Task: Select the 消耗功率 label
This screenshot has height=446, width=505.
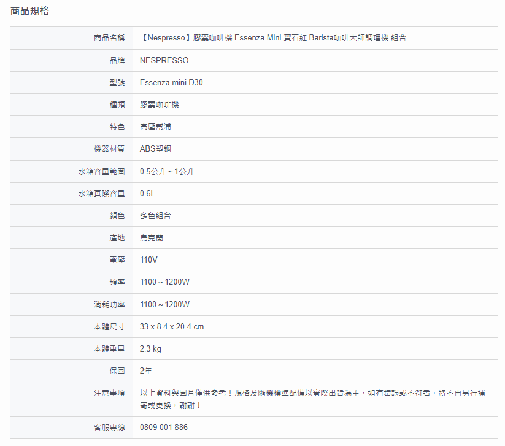Action: point(109,305)
